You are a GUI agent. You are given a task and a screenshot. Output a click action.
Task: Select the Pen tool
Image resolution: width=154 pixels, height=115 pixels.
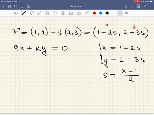23,13
